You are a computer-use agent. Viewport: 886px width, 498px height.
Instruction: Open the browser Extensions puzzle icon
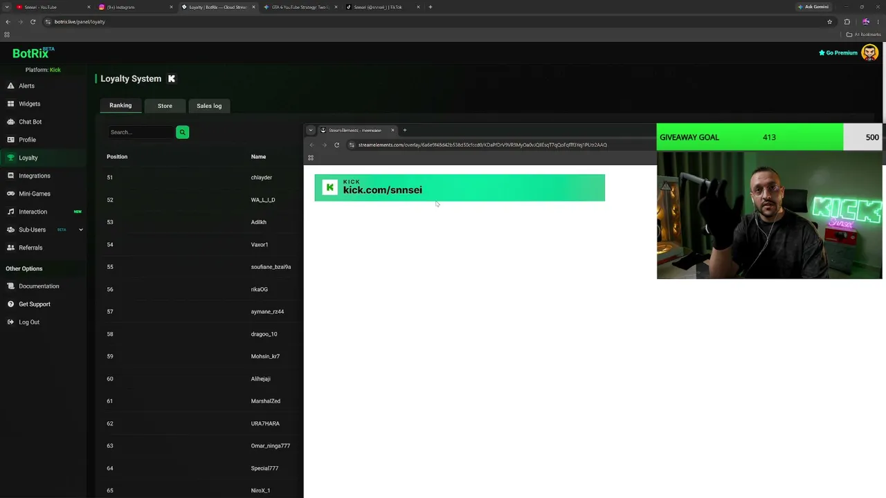coord(847,21)
